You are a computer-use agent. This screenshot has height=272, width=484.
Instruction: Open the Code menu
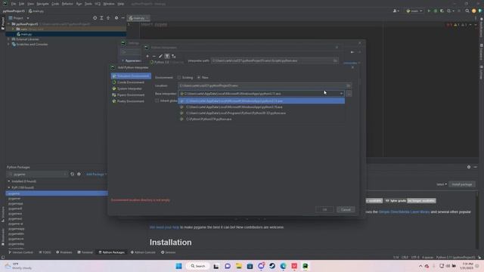tap(55, 4)
